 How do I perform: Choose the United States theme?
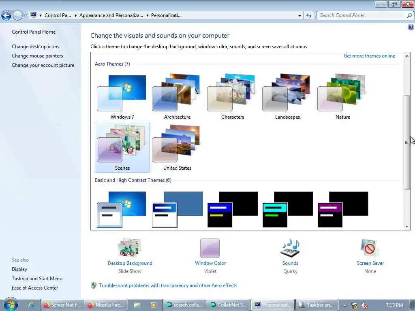tap(177, 147)
